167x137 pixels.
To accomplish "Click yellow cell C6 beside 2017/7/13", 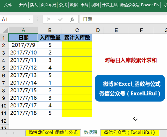I will coord(77,75).
